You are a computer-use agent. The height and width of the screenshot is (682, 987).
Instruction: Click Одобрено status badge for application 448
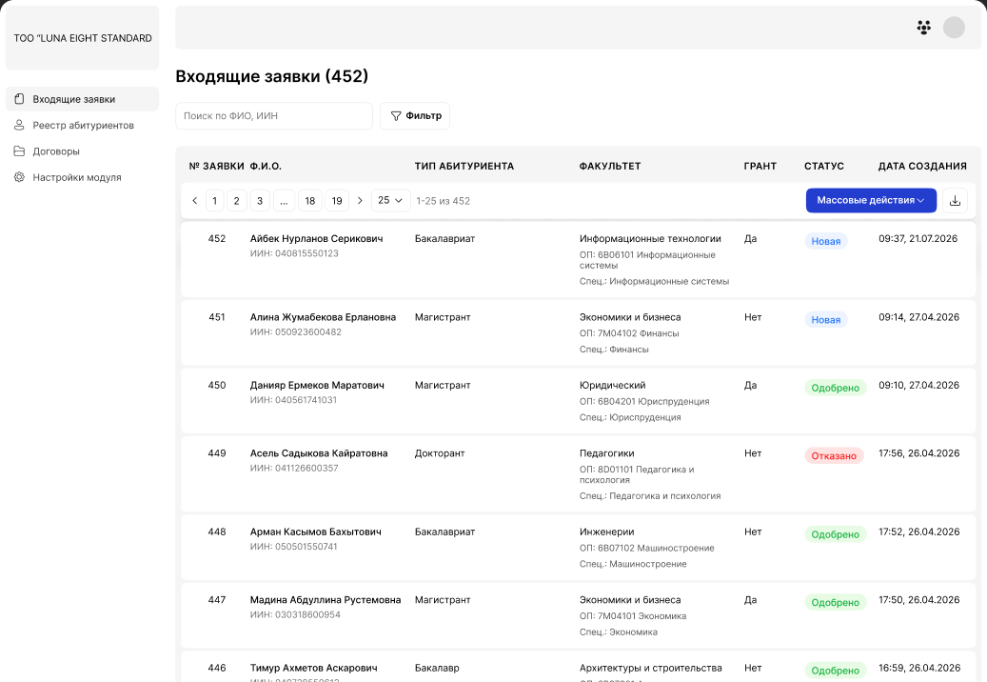point(836,534)
